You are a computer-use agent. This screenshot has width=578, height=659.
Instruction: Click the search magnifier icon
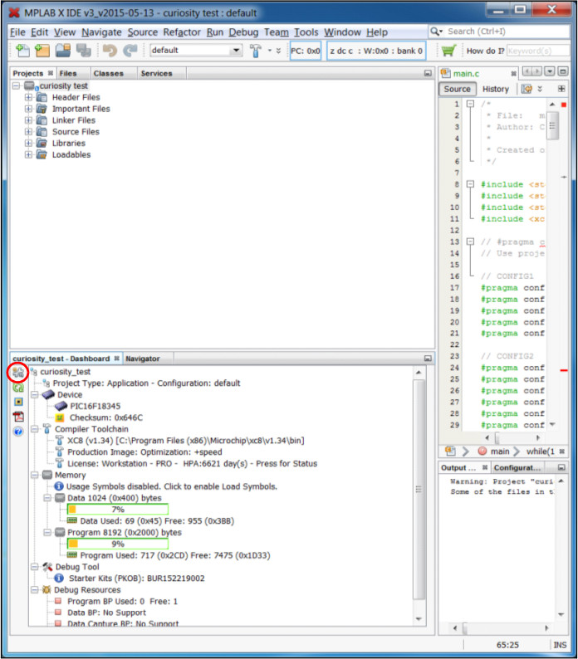(436, 32)
